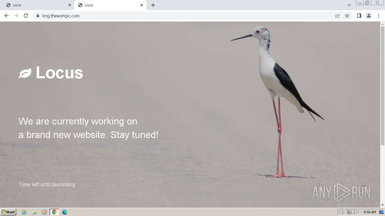Open the volume speaker tray icon
Viewport: 385px width, 216px height.
(x=342, y=212)
